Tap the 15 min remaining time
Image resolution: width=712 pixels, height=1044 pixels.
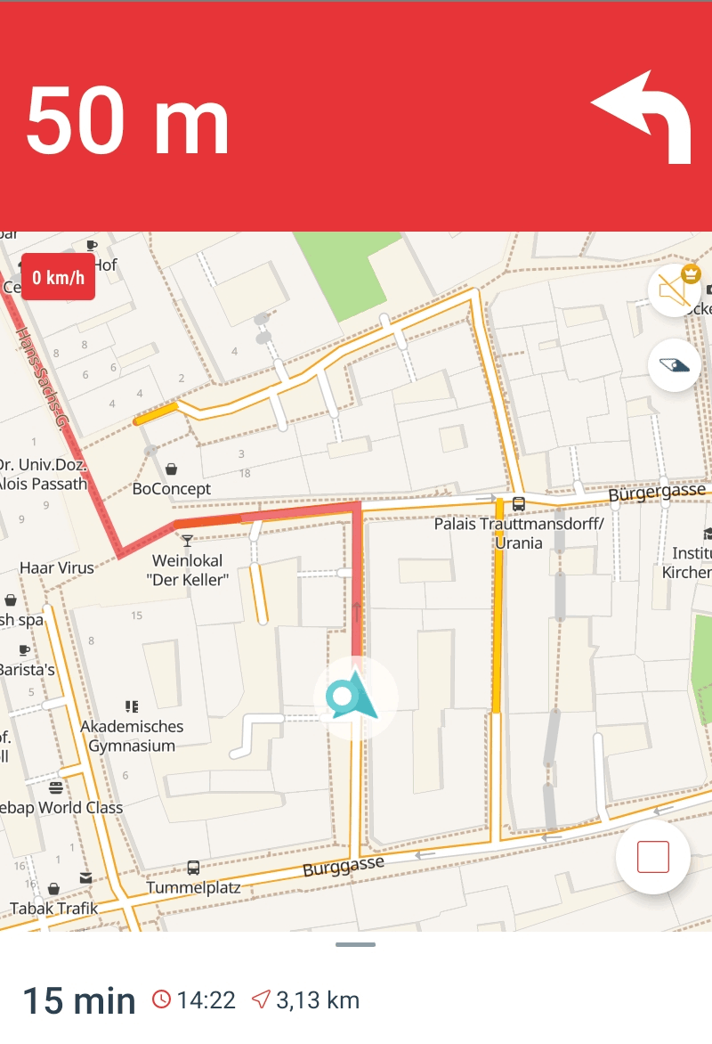tap(79, 1000)
